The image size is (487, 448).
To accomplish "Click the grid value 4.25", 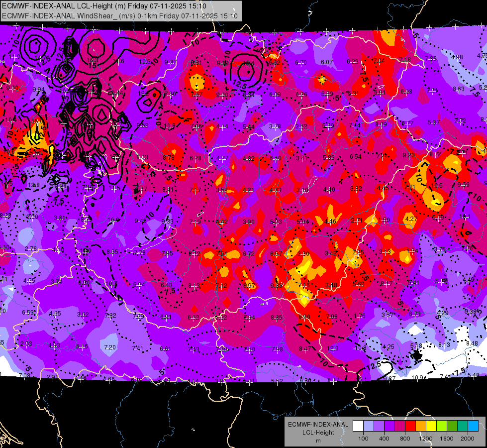I will coord(388,346).
